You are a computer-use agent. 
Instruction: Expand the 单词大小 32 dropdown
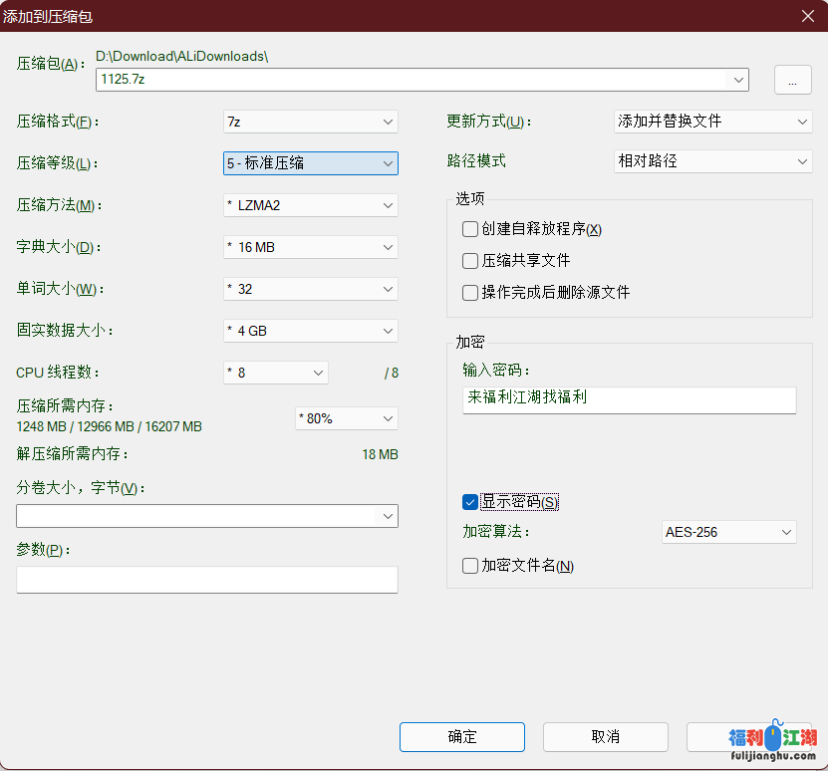click(311, 289)
